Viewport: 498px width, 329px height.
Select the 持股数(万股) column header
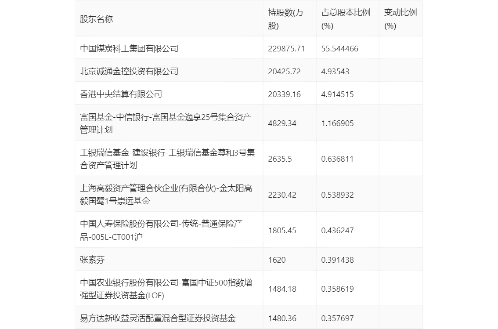click(285, 19)
